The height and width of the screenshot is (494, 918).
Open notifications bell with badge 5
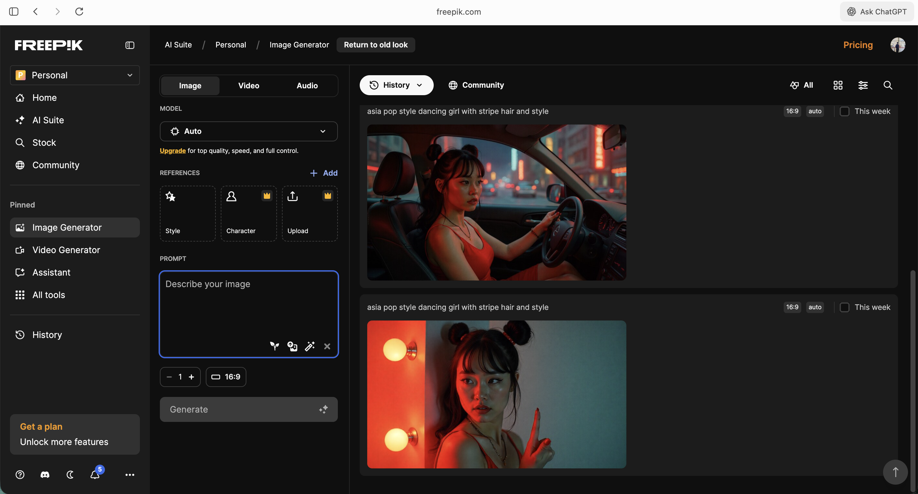coord(95,474)
